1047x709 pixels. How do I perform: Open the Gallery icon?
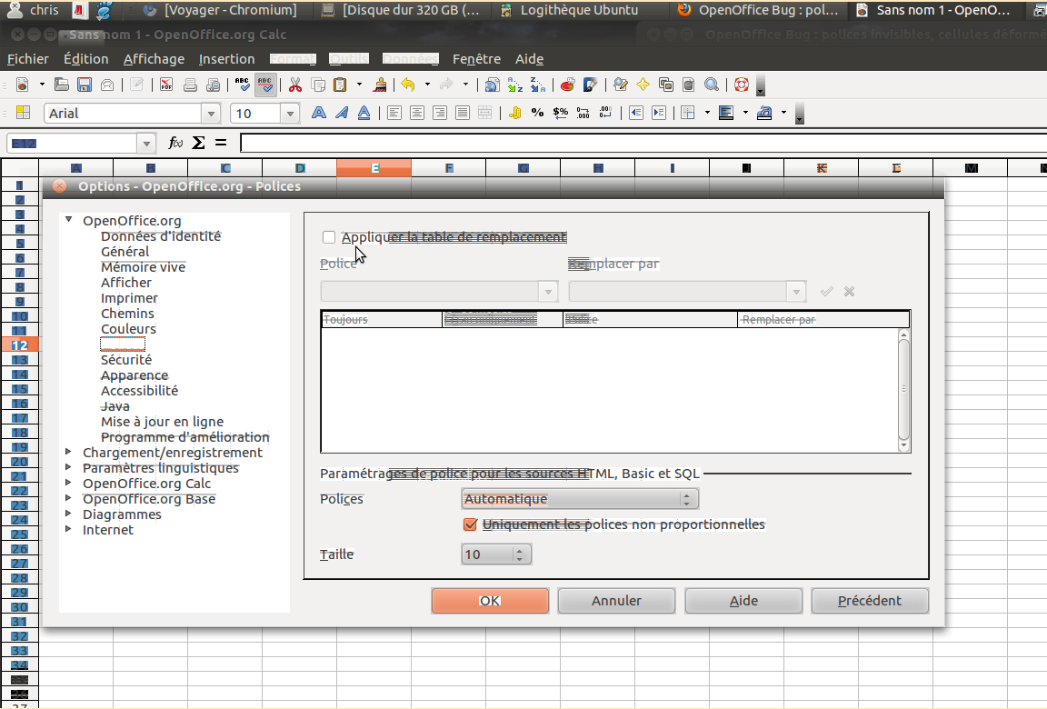pos(665,85)
